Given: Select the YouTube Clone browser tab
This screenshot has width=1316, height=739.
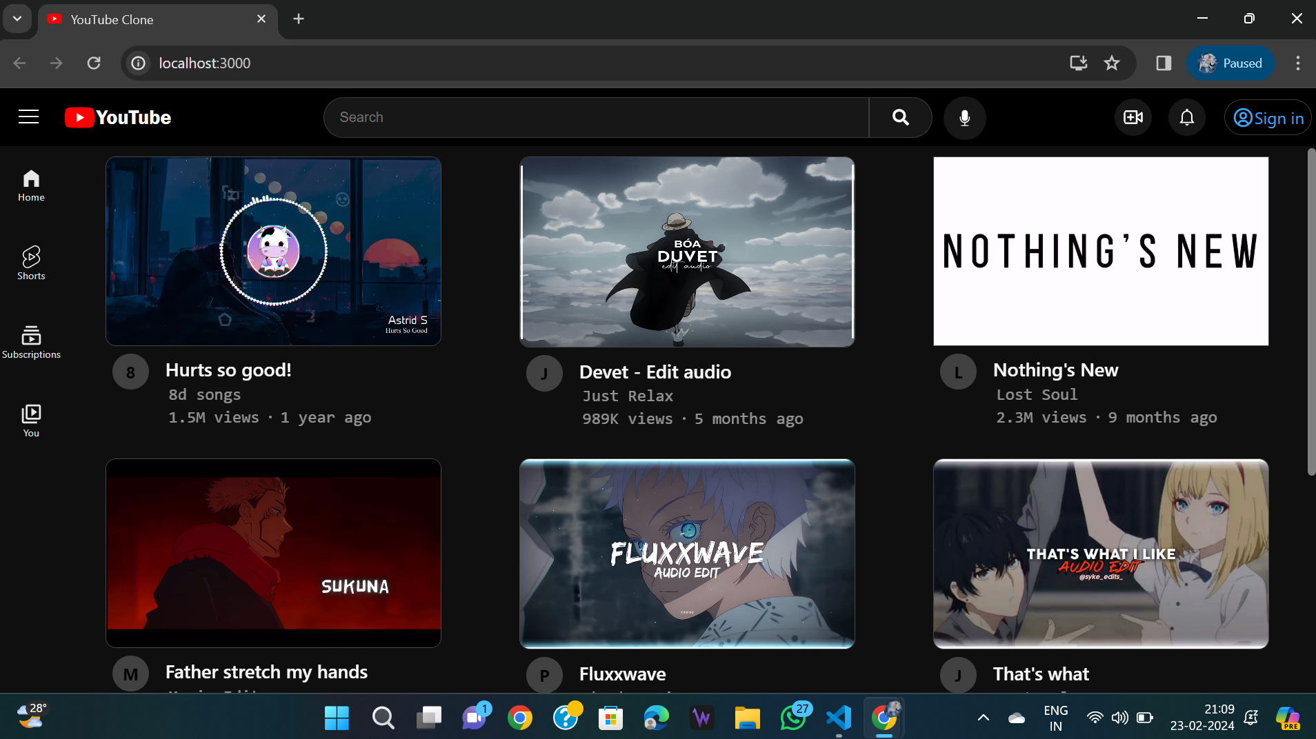Looking at the screenshot, I should 157,19.
